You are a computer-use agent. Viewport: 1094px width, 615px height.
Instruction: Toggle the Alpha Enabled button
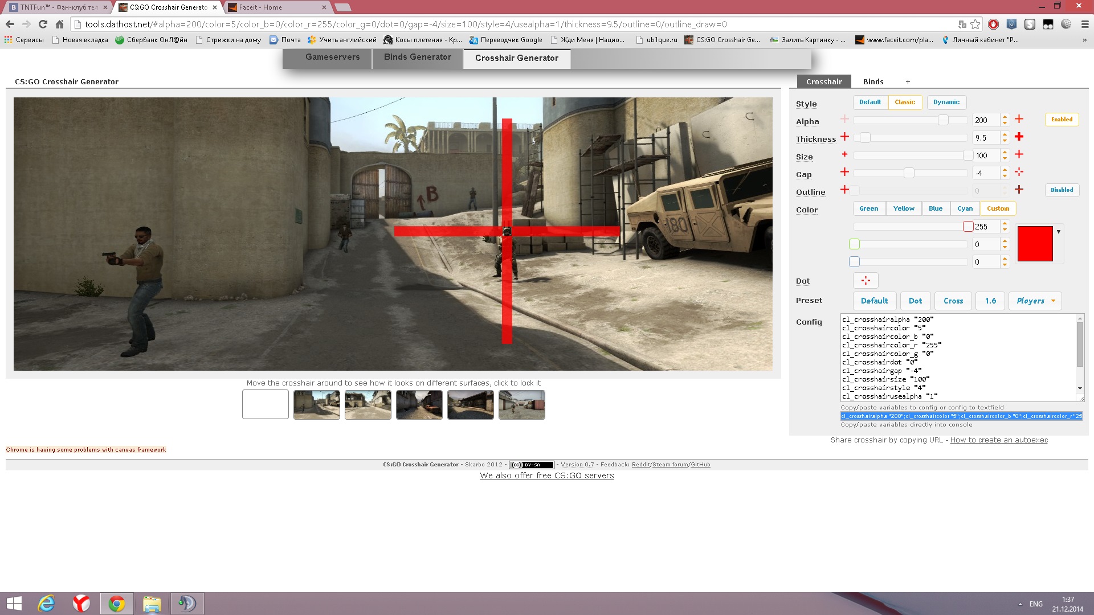pos(1062,120)
